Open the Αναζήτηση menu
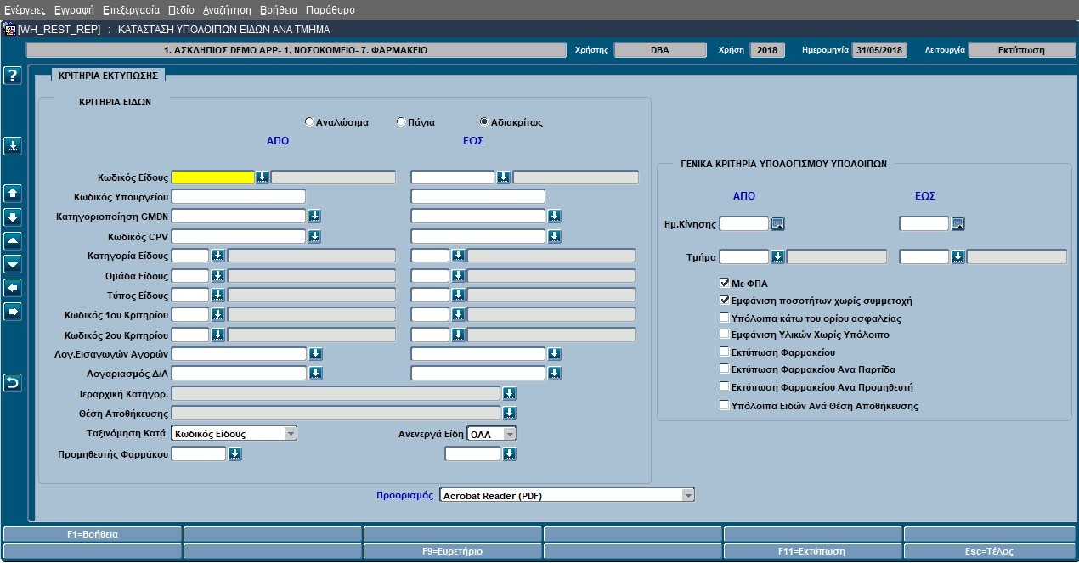 click(227, 10)
